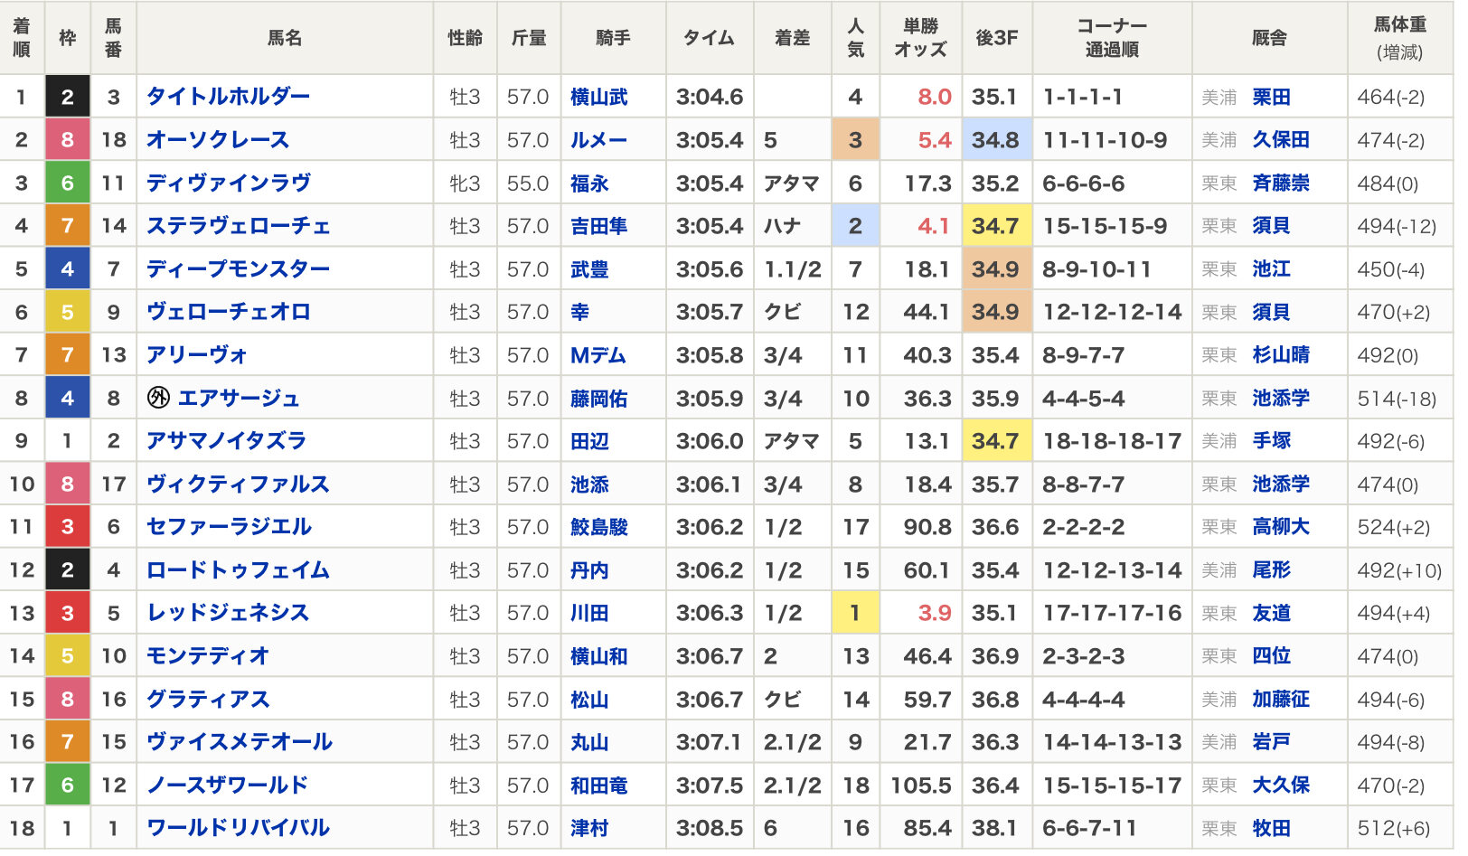Click jockey 横山武 link
The image size is (1468, 856).
tap(598, 97)
